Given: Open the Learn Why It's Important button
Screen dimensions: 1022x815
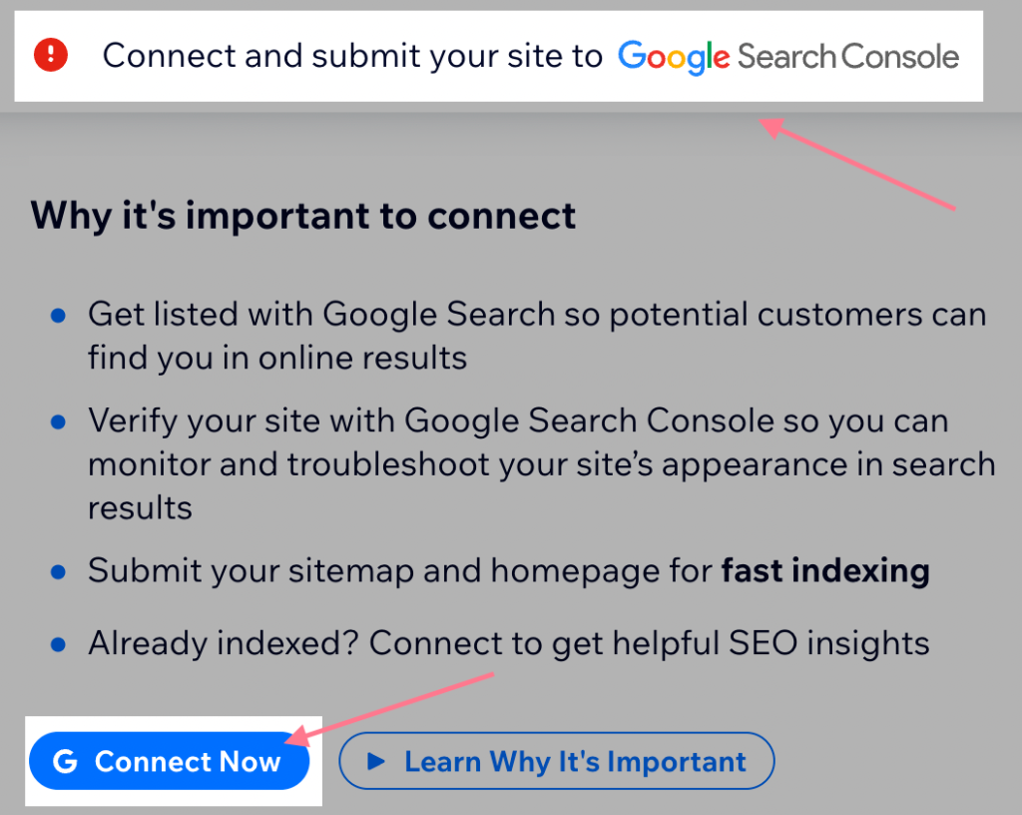Looking at the screenshot, I should (557, 763).
